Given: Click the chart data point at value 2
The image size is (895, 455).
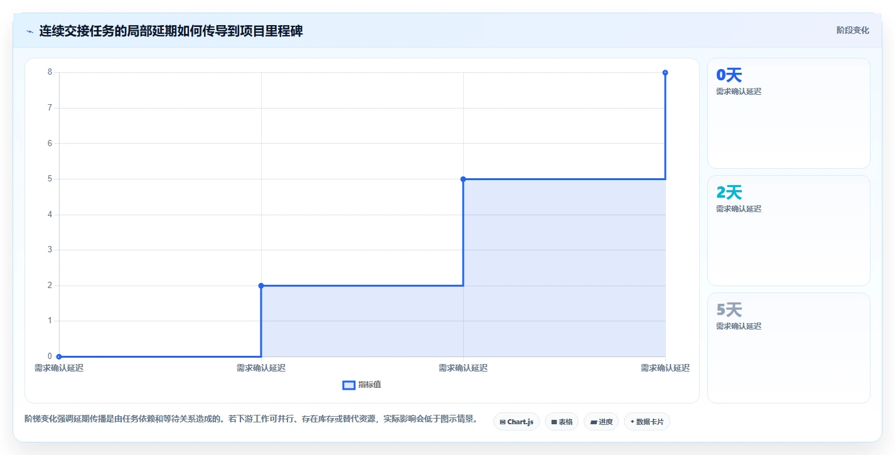Looking at the screenshot, I should pos(261,286).
